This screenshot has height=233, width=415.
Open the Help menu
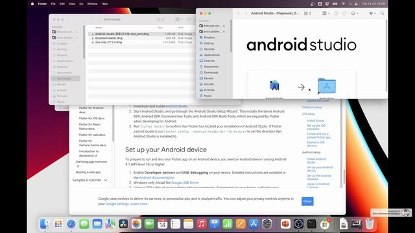pos(105,4)
